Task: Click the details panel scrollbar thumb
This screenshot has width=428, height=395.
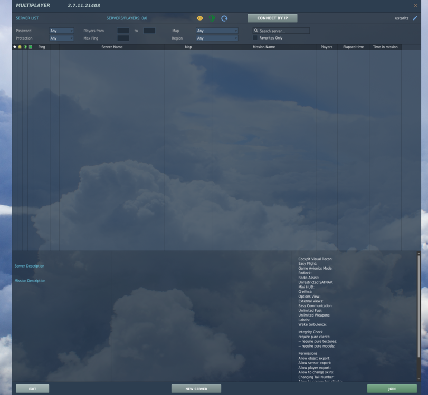Action: point(419,307)
